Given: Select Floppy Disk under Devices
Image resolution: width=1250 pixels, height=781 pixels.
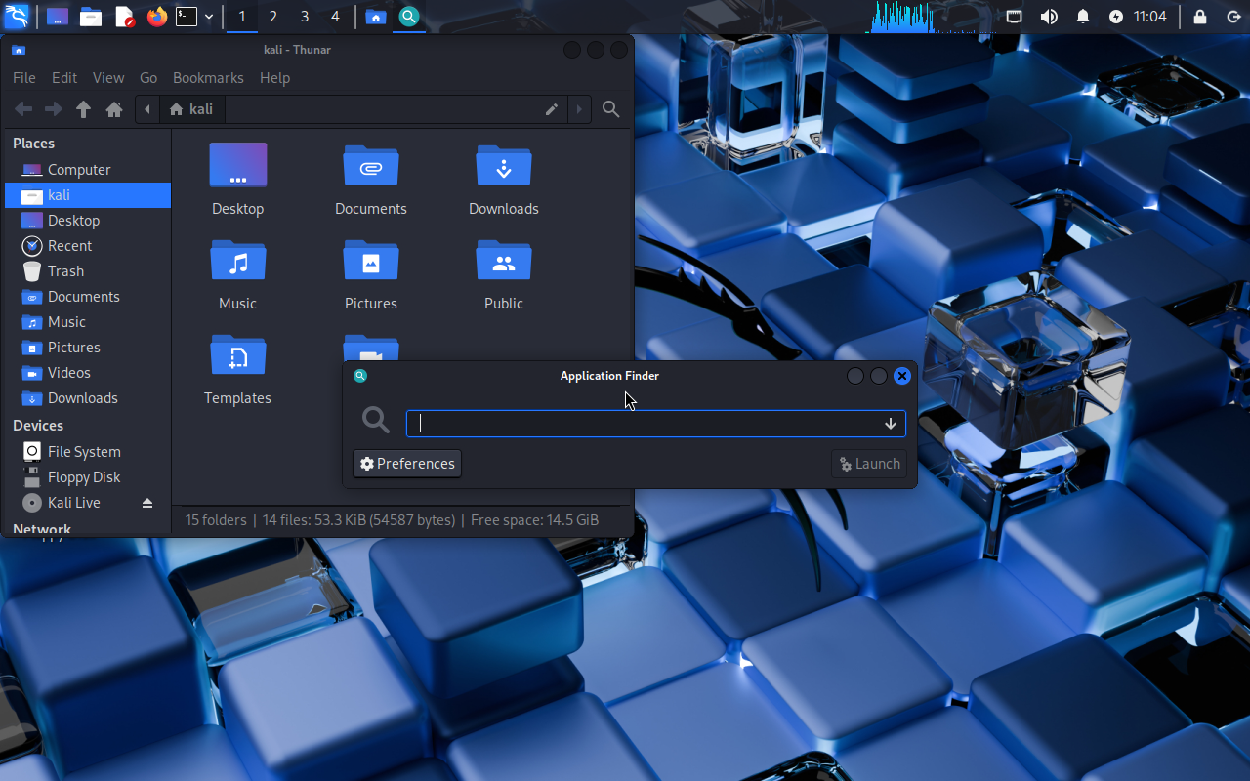Looking at the screenshot, I should click(x=88, y=477).
